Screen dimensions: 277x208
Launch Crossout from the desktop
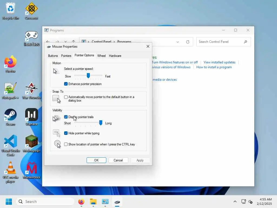(31, 11)
